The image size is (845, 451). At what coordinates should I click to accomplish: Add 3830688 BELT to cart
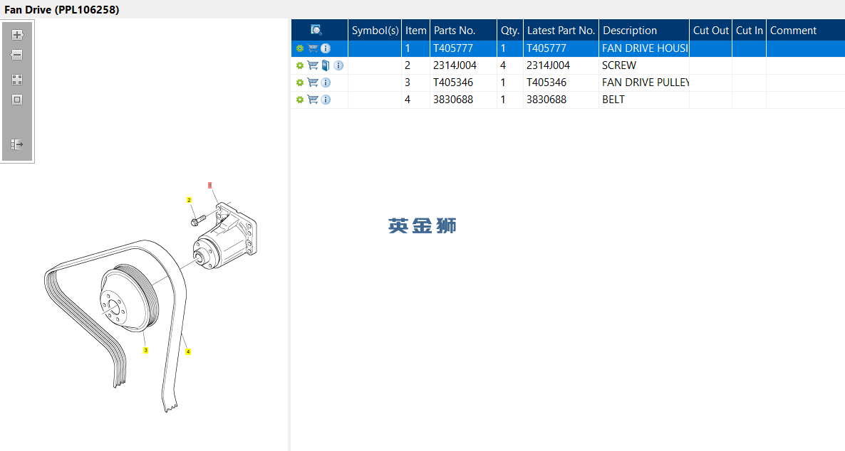313,100
